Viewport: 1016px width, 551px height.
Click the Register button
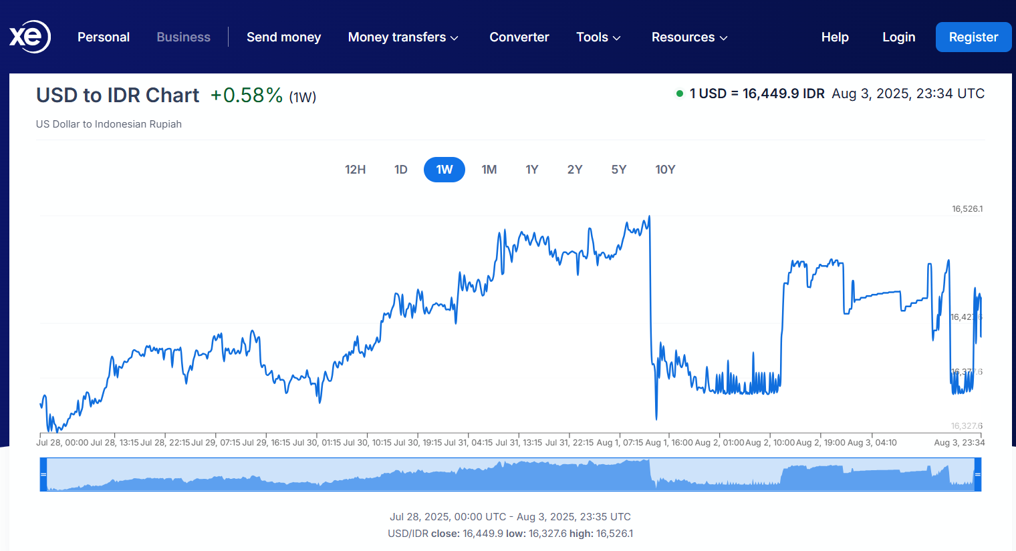click(x=973, y=37)
